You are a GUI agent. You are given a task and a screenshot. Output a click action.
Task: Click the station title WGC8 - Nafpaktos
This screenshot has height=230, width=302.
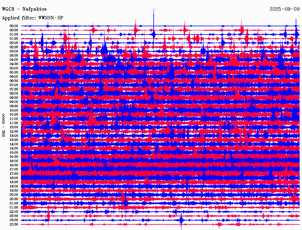24,9
